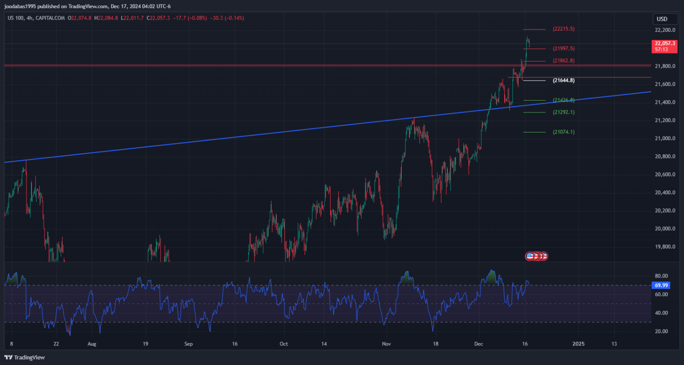This screenshot has height=365, width=684.
Task: Click the rightmost US flag economic event icon
Action: [x=544, y=256]
